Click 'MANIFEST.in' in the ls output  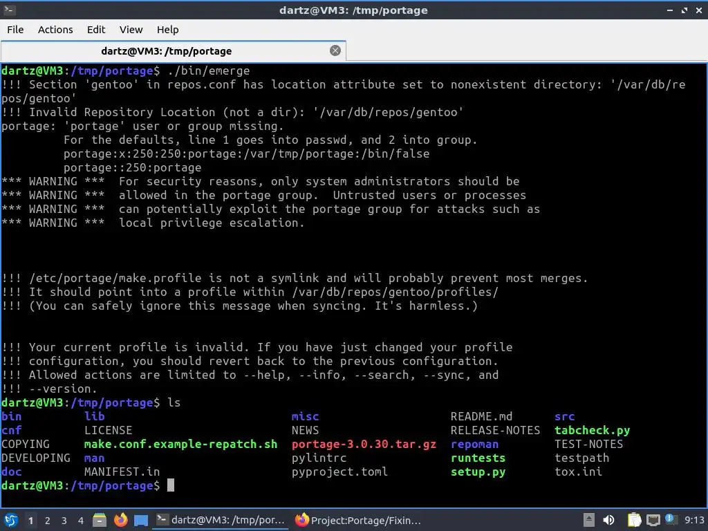[x=122, y=472]
